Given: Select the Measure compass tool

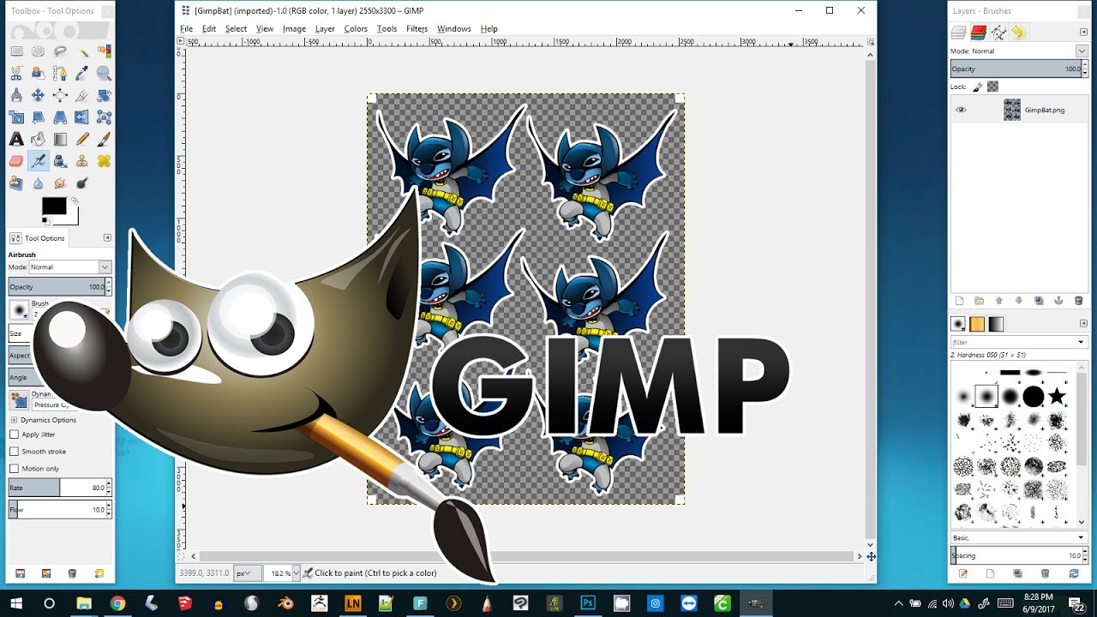Looking at the screenshot, I should pos(16,95).
